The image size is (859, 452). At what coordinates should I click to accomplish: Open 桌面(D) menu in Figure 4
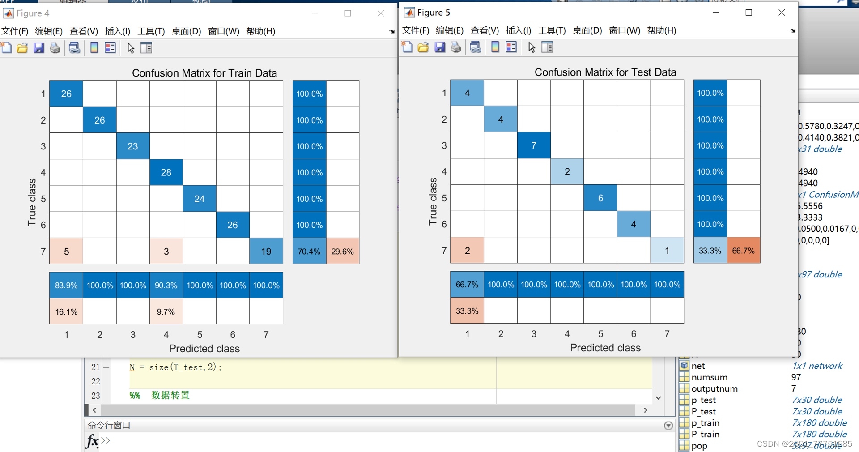187,31
